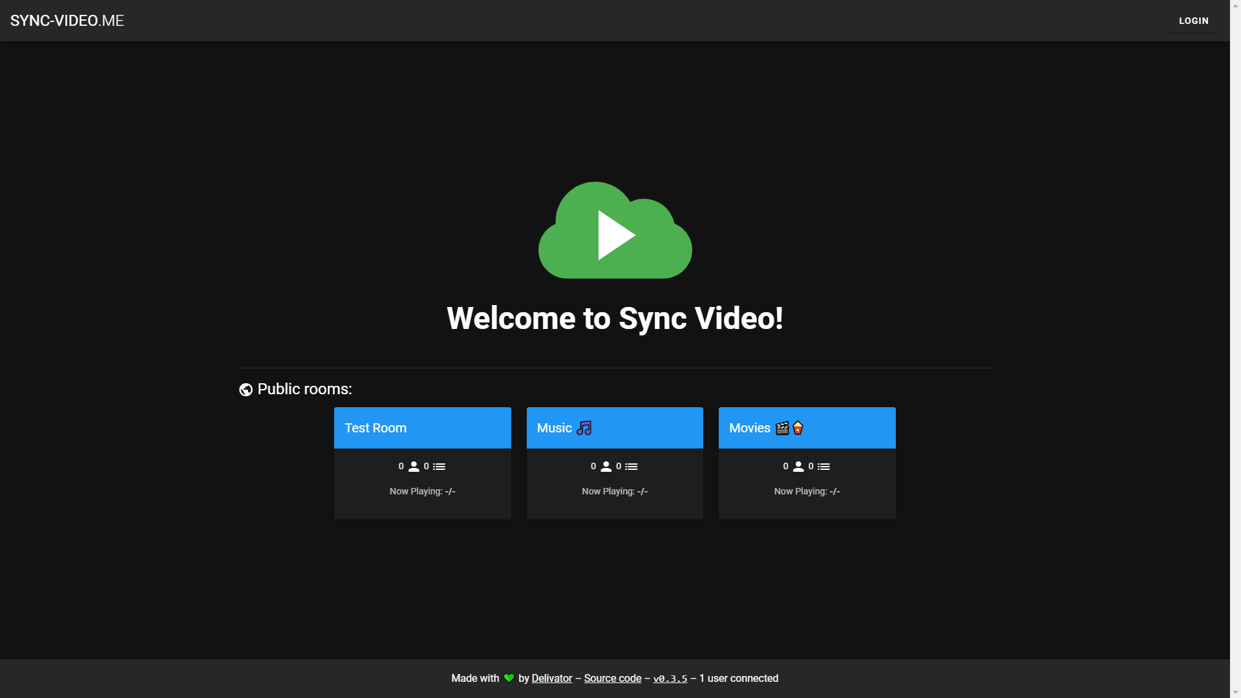Click Now Playing text in Movies room

point(807,492)
